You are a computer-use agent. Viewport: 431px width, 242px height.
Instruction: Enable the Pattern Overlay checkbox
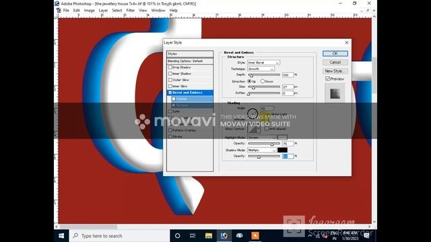tap(170, 130)
